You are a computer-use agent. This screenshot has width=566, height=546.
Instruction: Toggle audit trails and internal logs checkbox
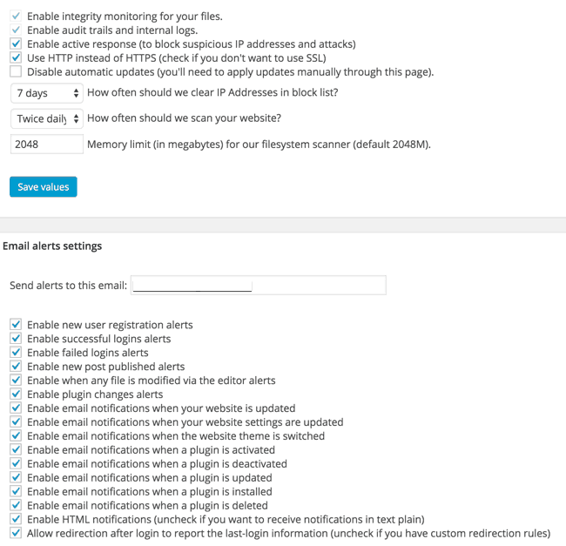[x=16, y=30]
